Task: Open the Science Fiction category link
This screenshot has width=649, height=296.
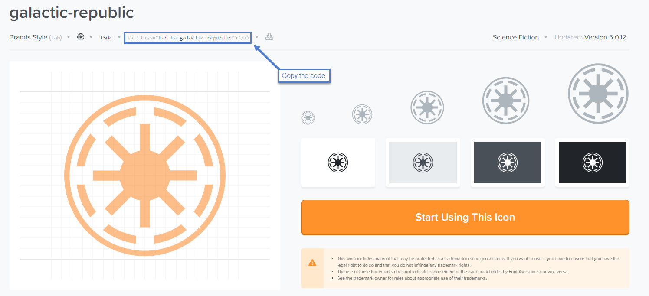Action: click(x=515, y=37)
